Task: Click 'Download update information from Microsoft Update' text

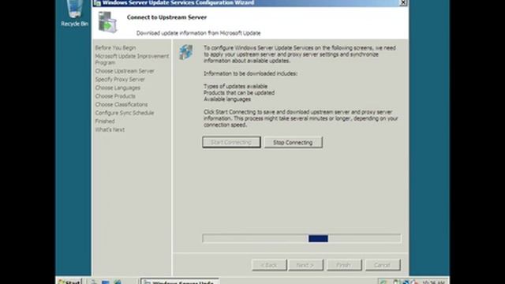Action: (x=198, y=33)
